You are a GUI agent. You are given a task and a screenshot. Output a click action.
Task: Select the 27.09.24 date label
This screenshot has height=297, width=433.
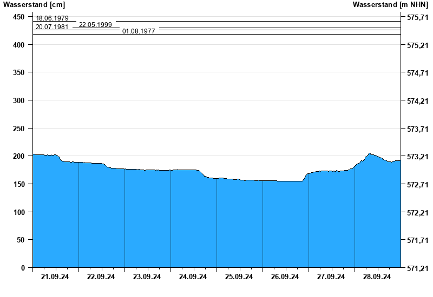(331, 277)
